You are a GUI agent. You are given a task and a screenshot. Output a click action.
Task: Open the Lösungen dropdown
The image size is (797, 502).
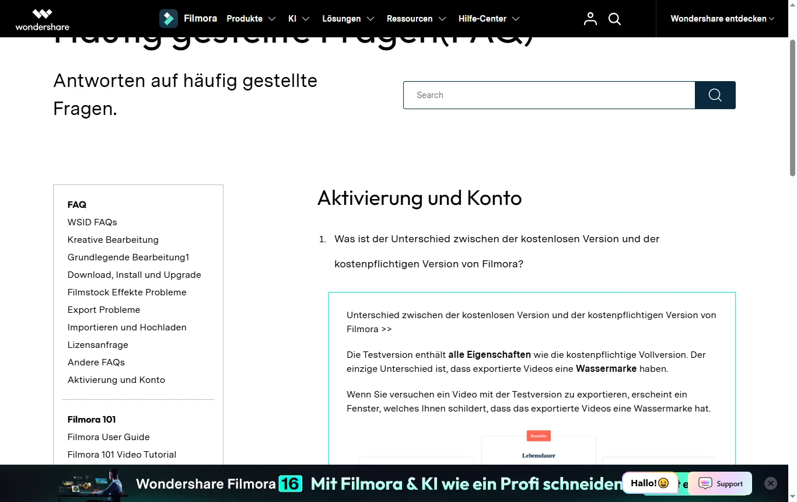click(x=348, y=19)
